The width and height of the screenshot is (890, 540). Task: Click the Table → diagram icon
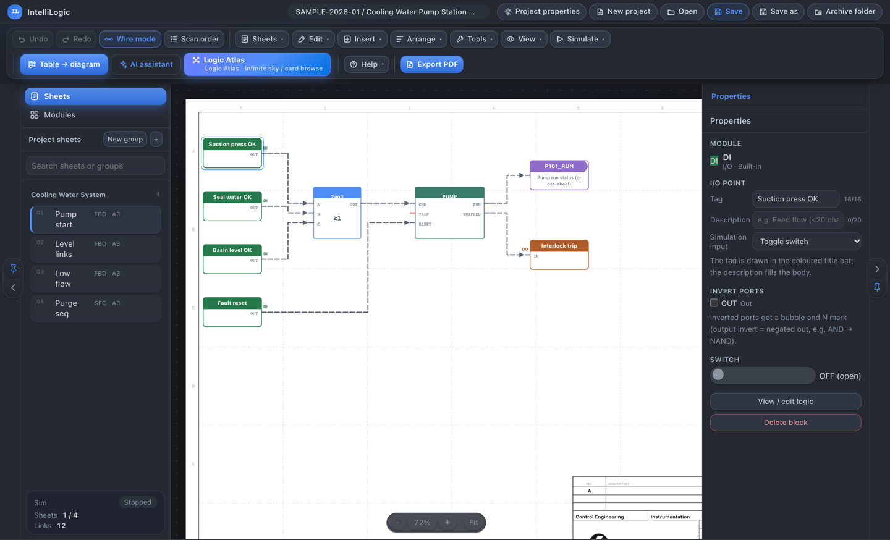pyautogui.click(x=32, y=64)
